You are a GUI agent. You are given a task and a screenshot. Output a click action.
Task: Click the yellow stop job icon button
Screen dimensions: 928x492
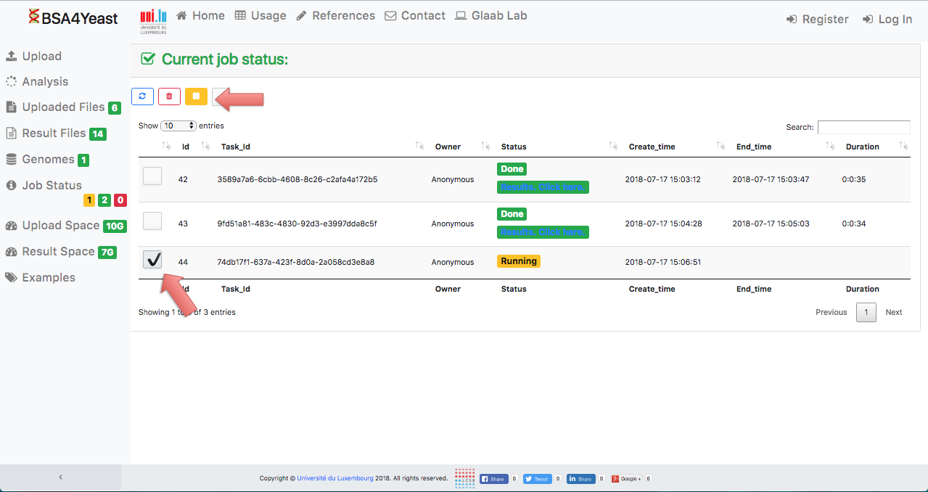point(196,97)
